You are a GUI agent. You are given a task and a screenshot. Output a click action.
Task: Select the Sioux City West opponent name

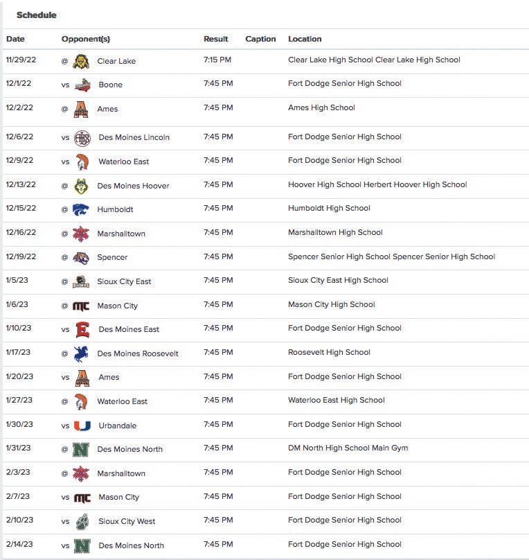pos(127,521)
